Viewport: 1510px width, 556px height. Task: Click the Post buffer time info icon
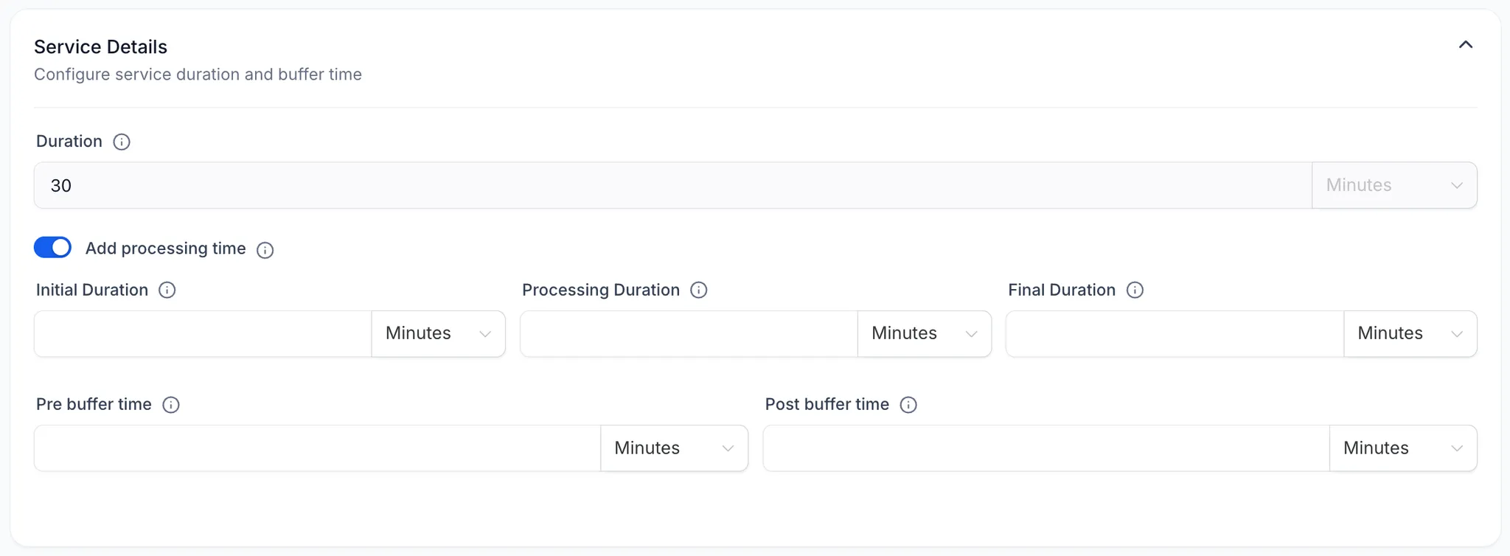tap(908, 405)
